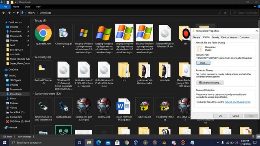Click the Type here to search box
This screenshot has width=260, height=146.
click(x=42, y=142)
